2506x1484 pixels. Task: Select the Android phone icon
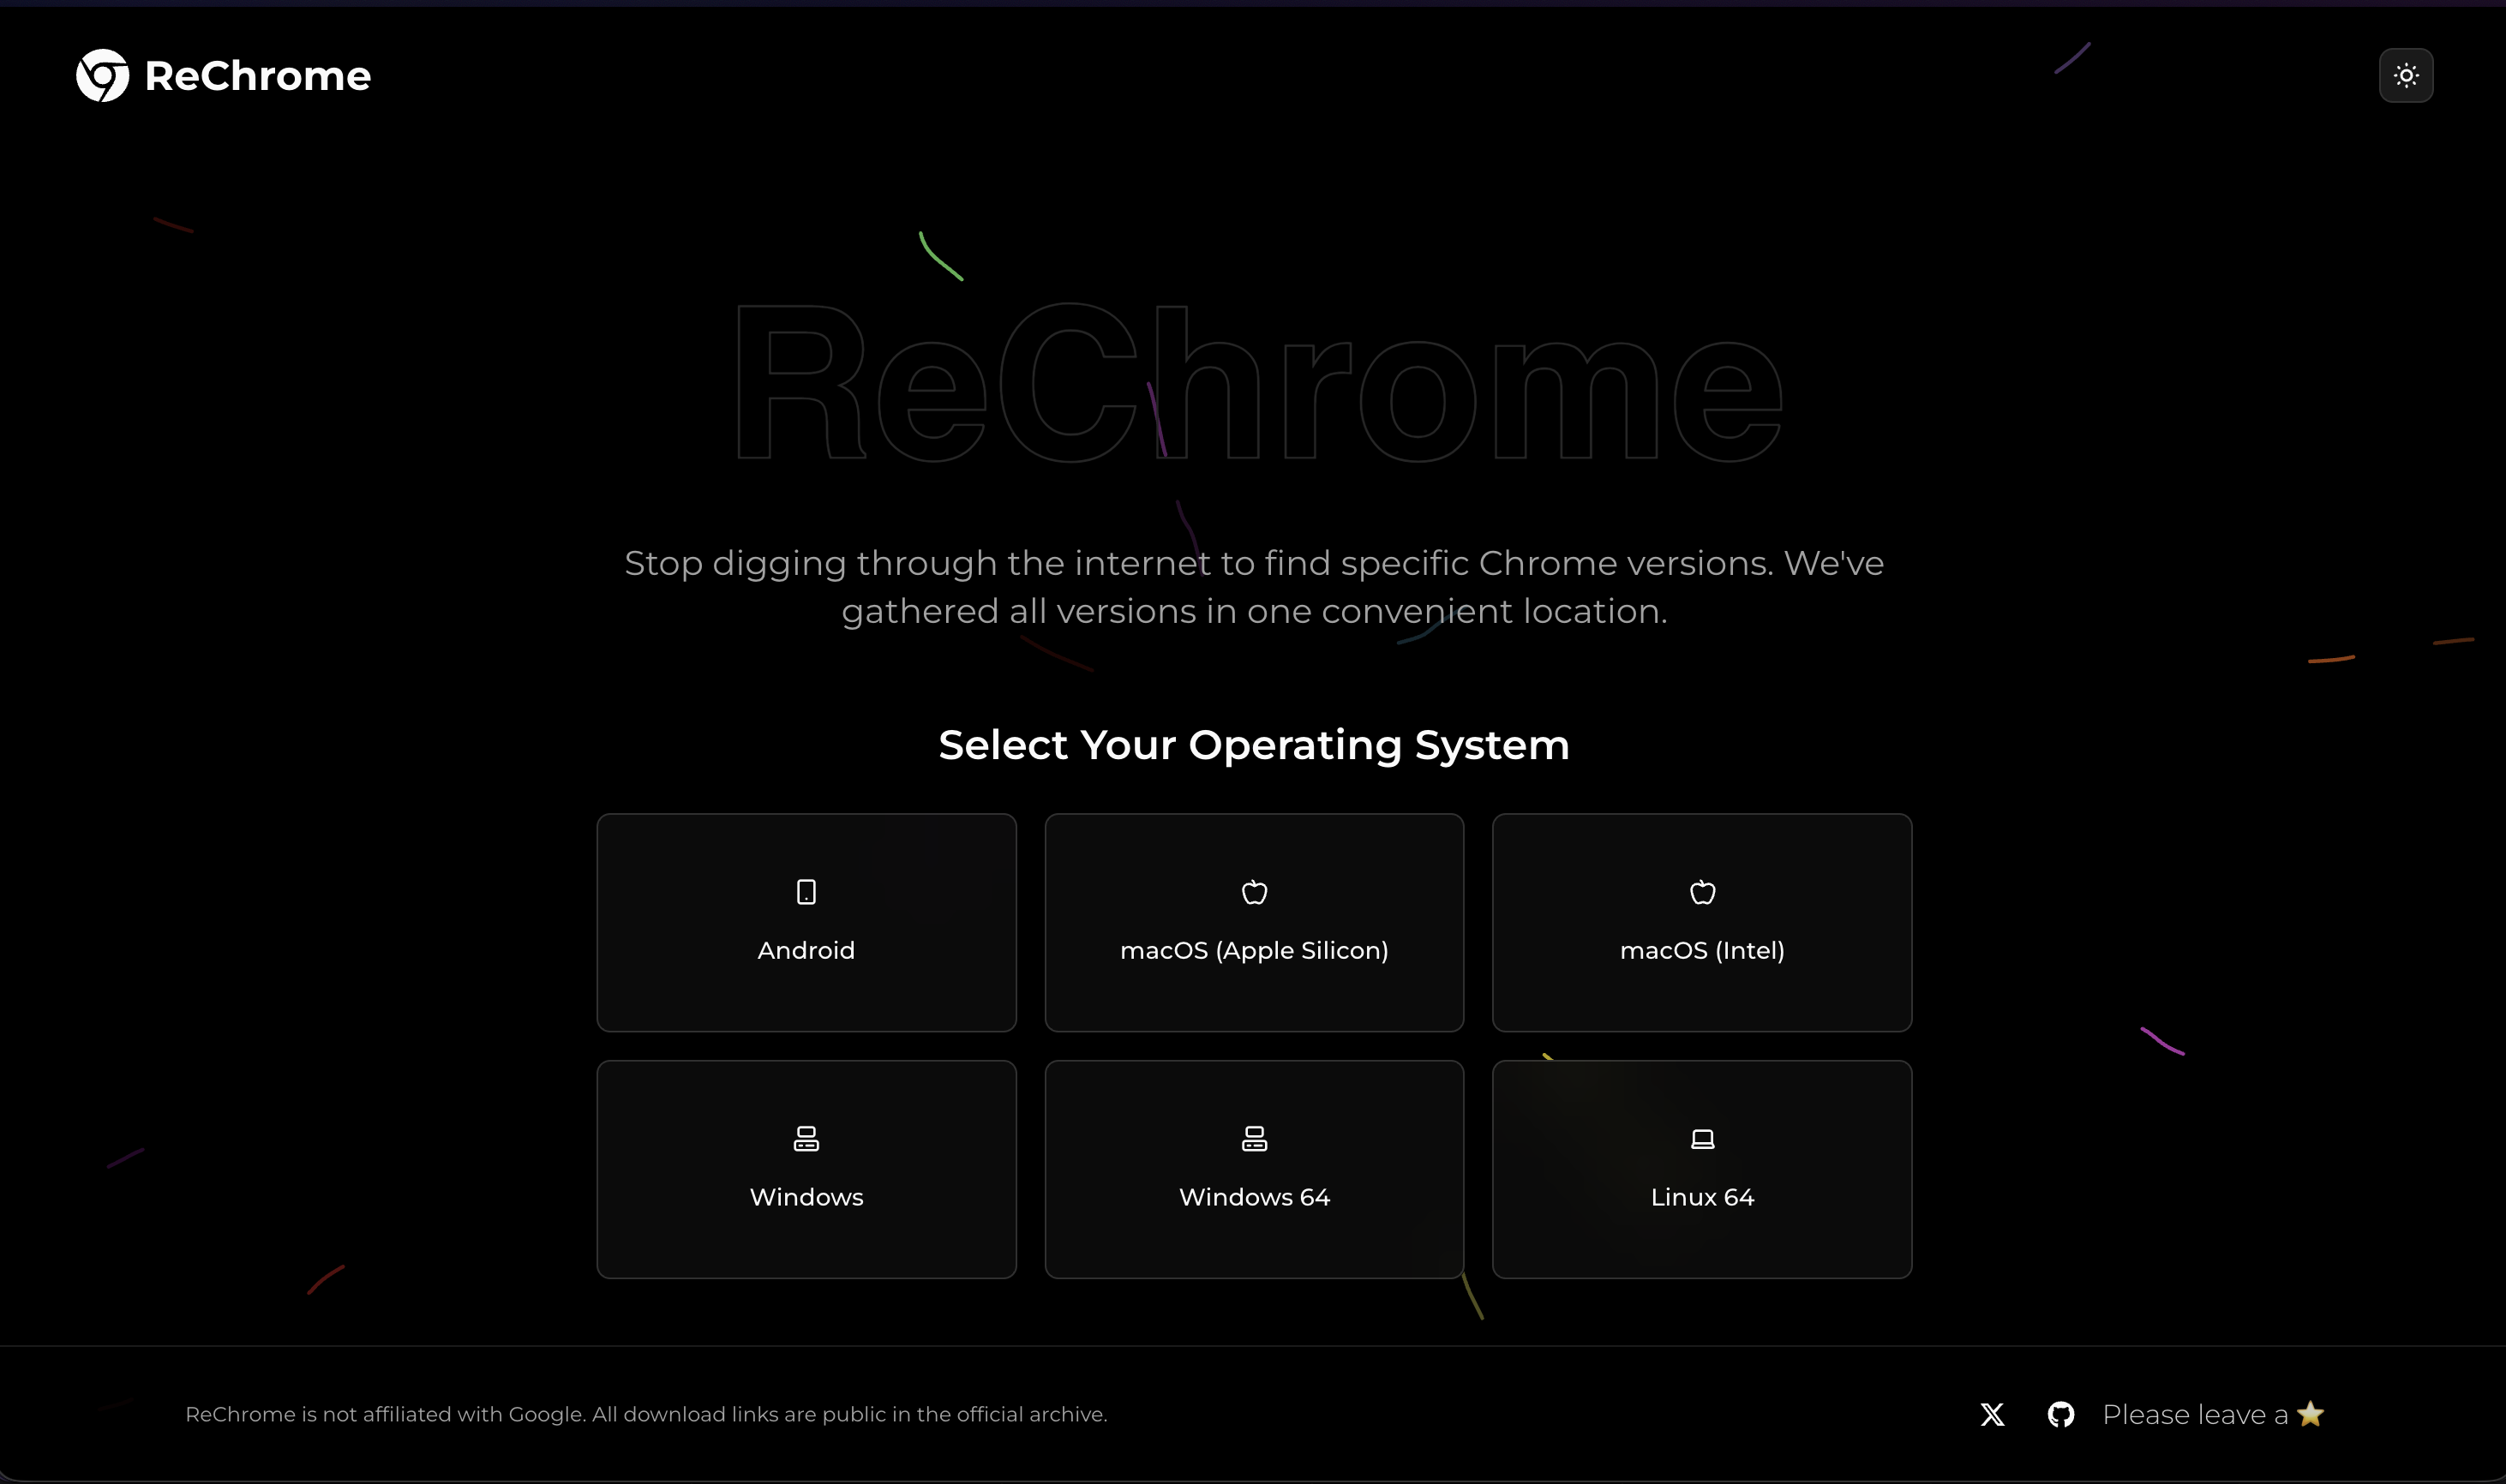coord(806,891)
